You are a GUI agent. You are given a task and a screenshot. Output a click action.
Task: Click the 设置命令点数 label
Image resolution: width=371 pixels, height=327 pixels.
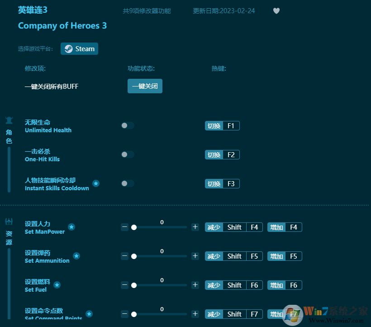(44, 311)
